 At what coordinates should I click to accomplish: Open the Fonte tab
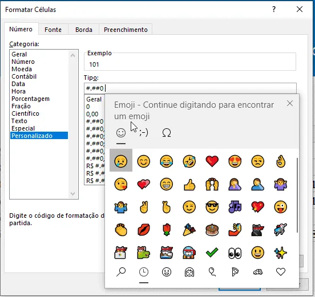(x=53, y=30)
